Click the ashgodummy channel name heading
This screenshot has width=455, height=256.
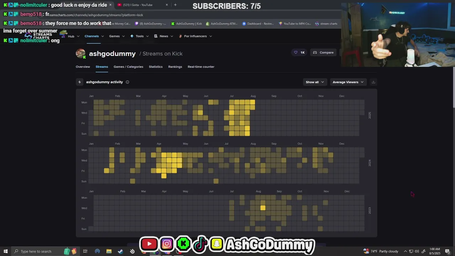(112, 54)
